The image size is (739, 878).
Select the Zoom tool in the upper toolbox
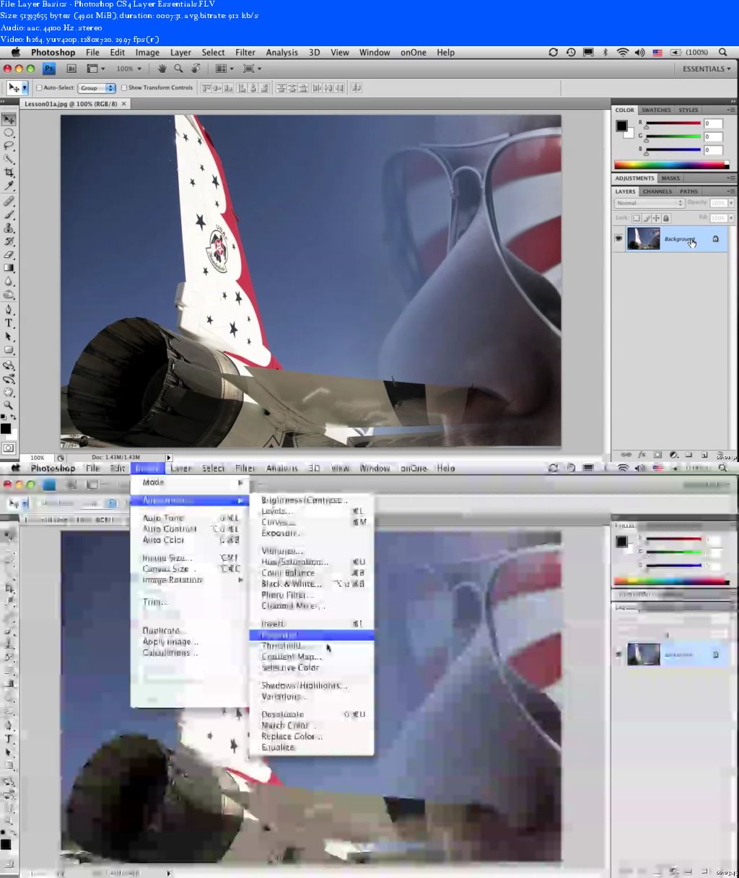9,405
